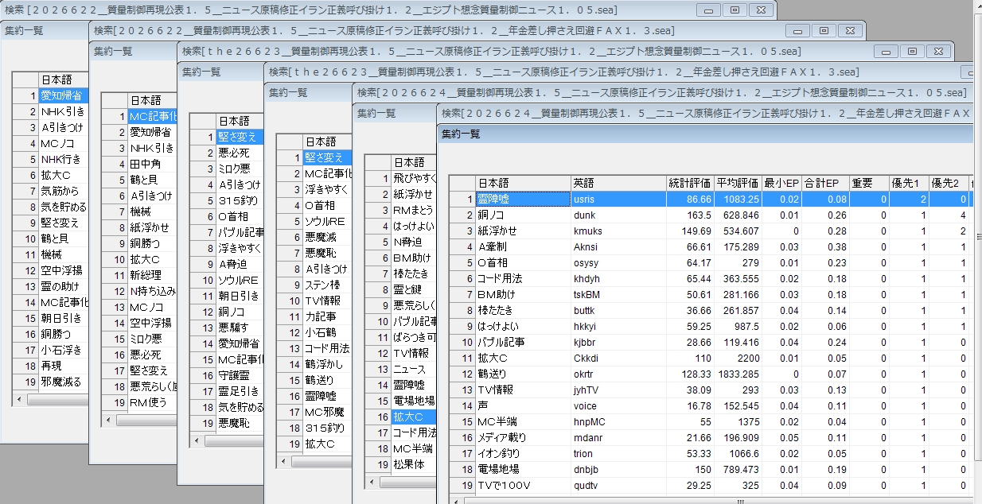Click the 統計評価 column header
This screenshot has width=982, height=504.
coord(689,183)
